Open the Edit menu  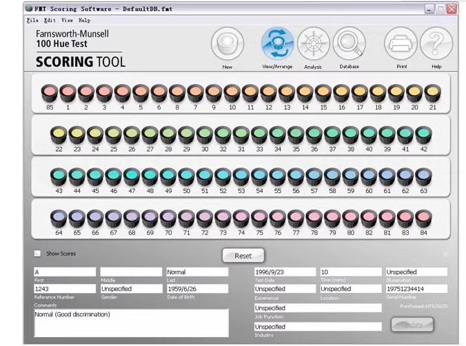click(x=50, y=21)
